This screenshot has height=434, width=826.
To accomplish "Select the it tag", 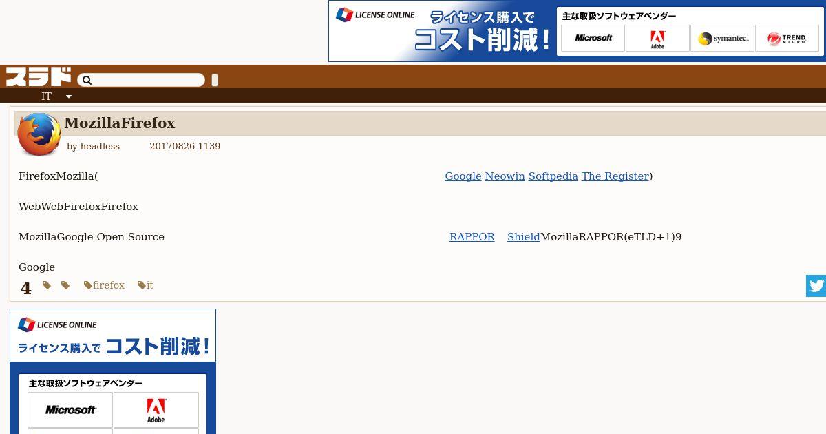I will [x=145, y=285].
